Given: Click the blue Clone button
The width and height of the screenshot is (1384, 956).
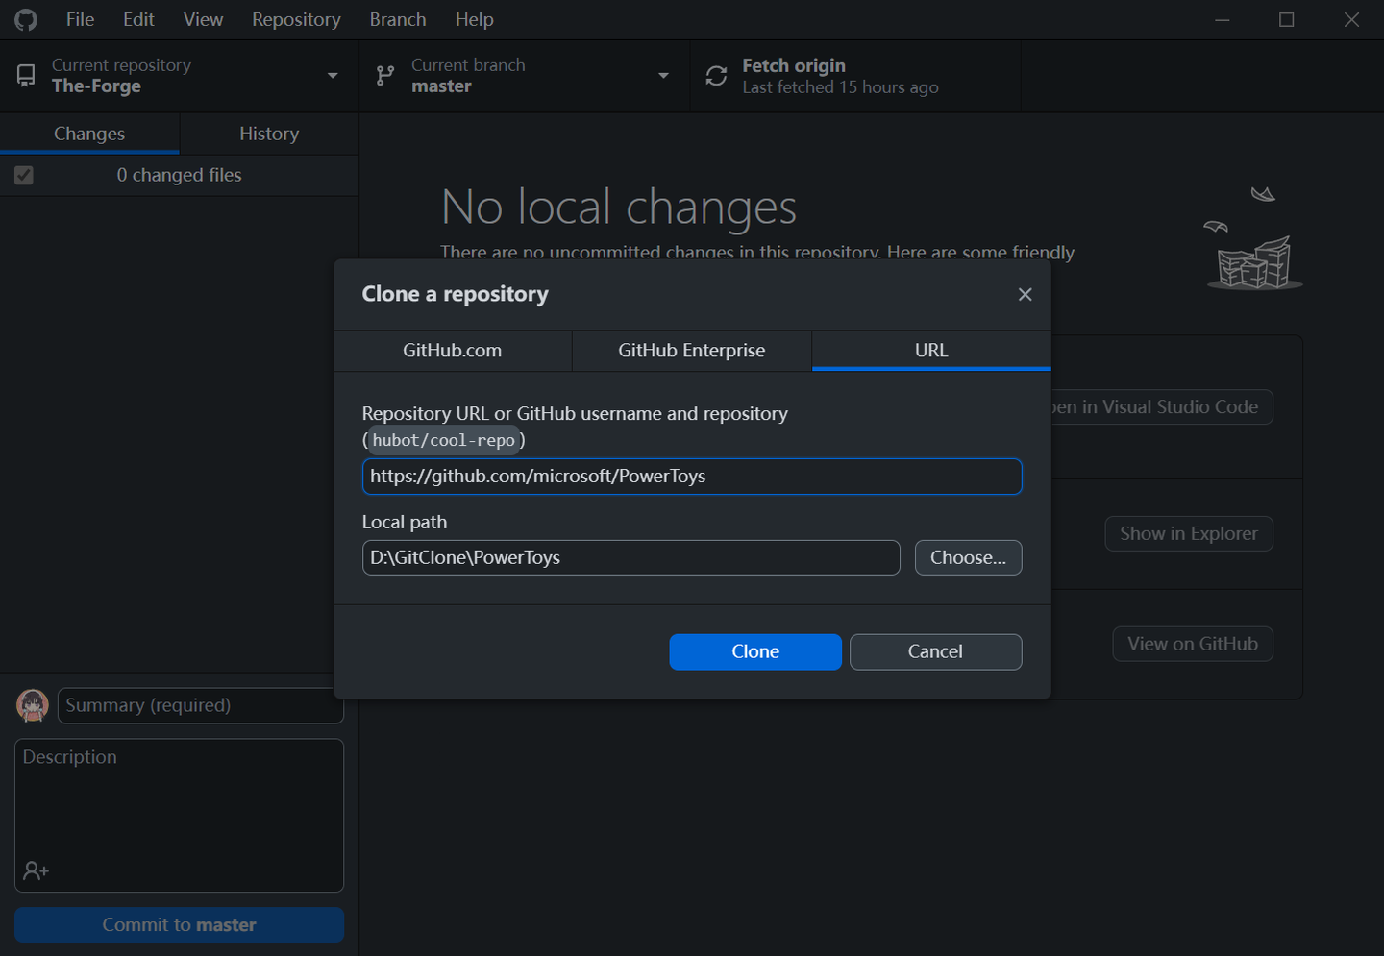Looking at the screenshot, I should click(x=755, y=651).
